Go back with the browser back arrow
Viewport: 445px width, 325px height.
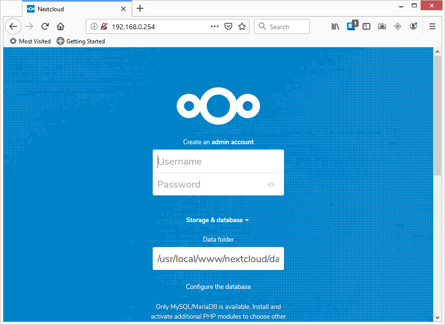coord(13,27)
